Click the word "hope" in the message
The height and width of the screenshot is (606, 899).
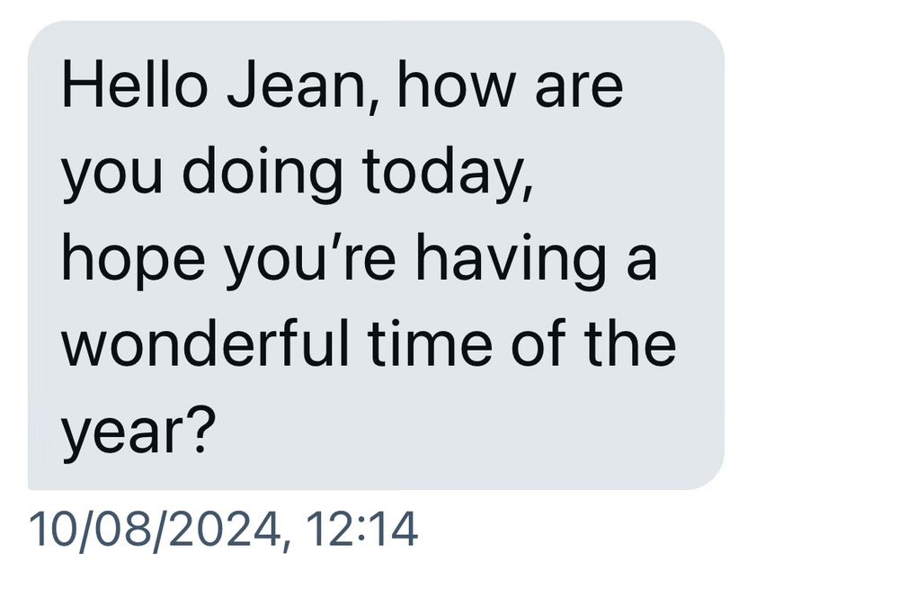126,260
